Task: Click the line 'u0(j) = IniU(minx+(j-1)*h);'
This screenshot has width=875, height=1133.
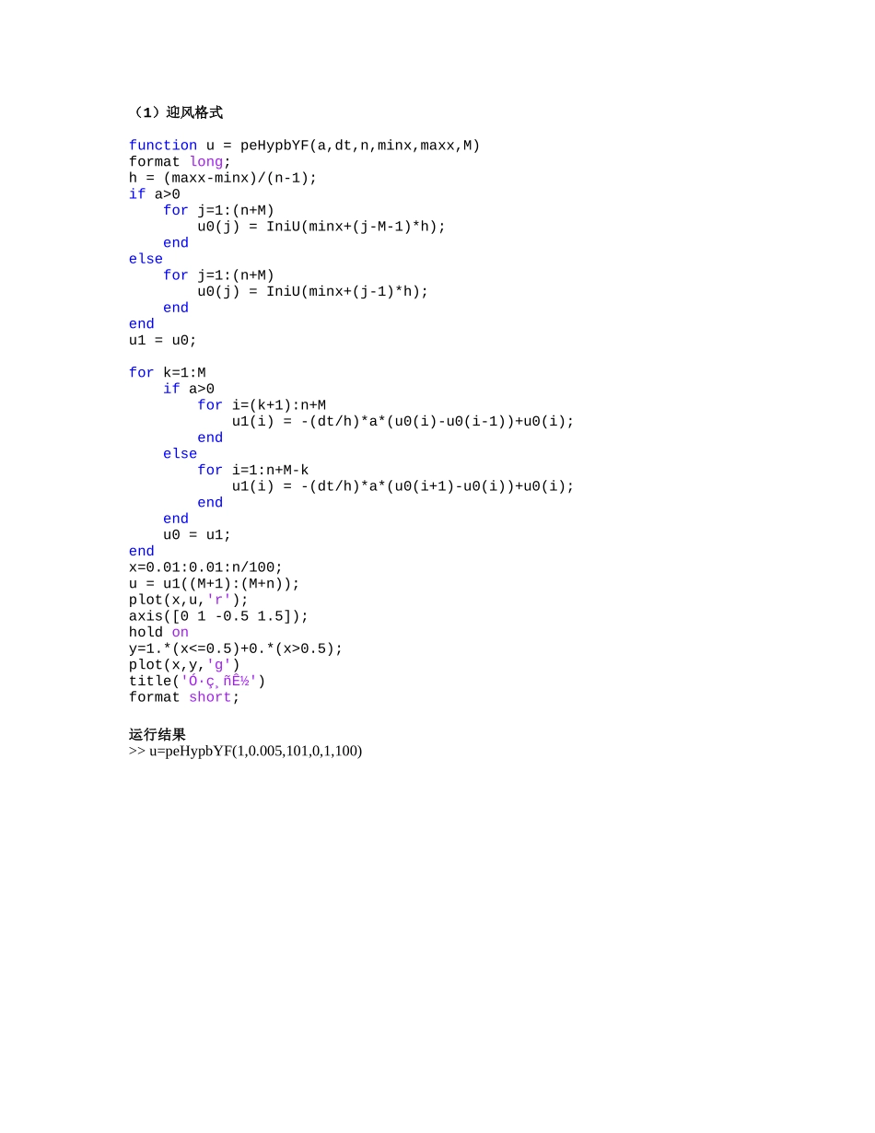Action: point(313,291)
